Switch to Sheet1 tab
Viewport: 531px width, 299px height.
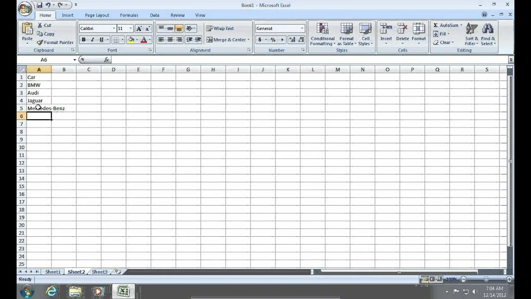(53, 272)
